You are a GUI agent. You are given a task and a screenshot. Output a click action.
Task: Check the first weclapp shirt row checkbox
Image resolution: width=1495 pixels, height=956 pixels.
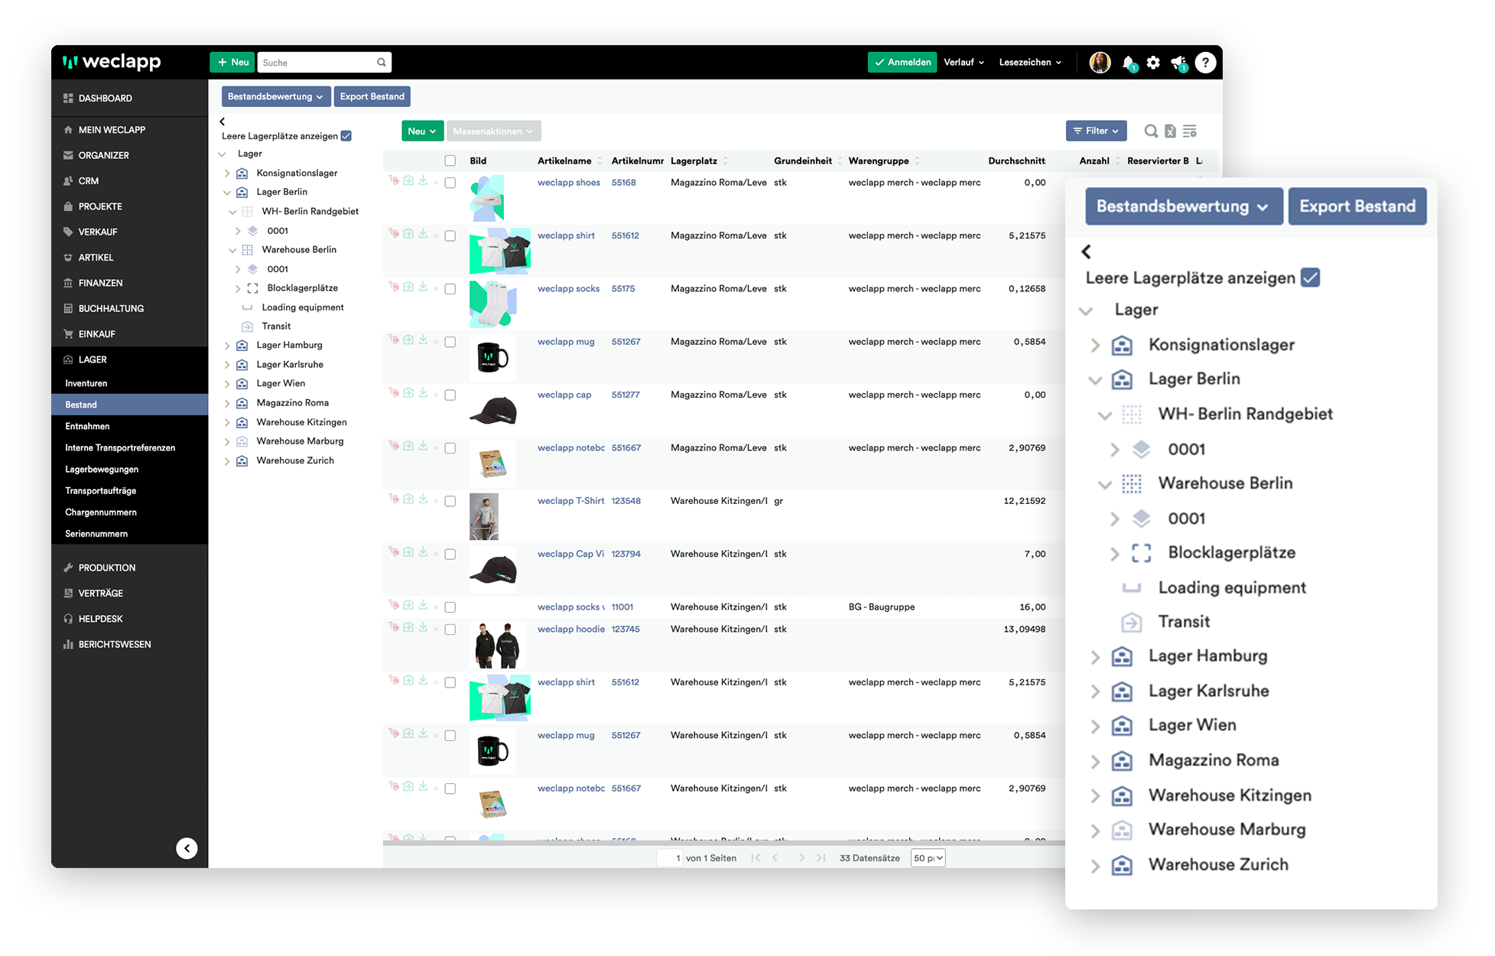click(x=450, y=236)
